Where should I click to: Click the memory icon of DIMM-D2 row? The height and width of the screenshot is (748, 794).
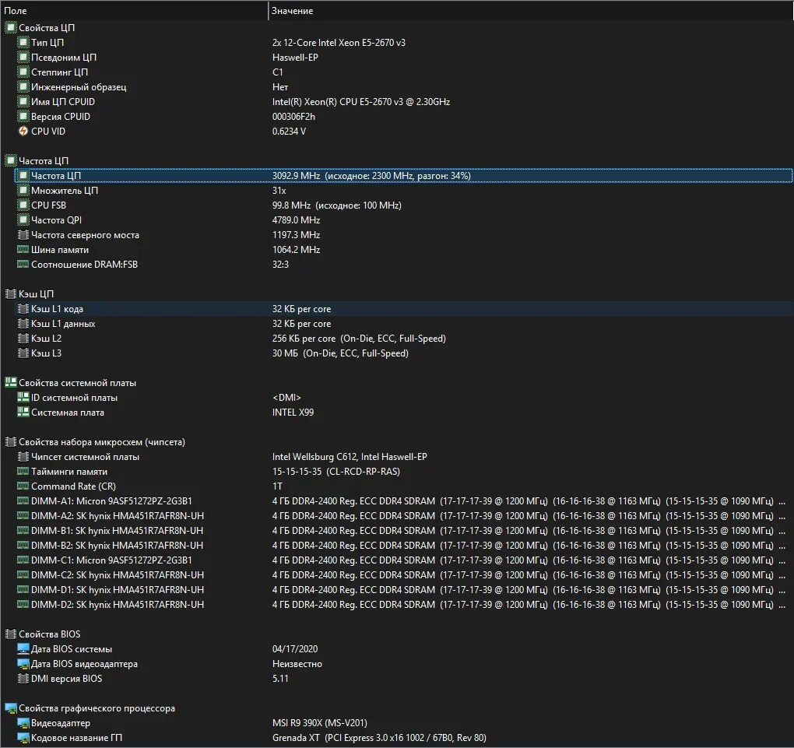pyautogui.click(x=23, y=604)
